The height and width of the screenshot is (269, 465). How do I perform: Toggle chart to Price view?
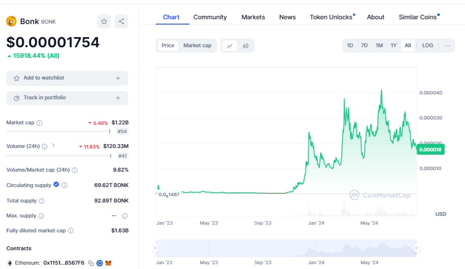168,45
